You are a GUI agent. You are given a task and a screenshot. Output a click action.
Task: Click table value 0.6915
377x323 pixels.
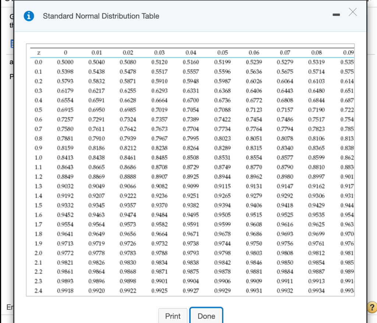[x=65, y=110]
